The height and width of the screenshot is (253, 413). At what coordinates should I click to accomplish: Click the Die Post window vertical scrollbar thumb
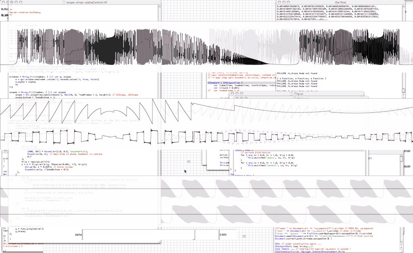[x=403, y=91]
